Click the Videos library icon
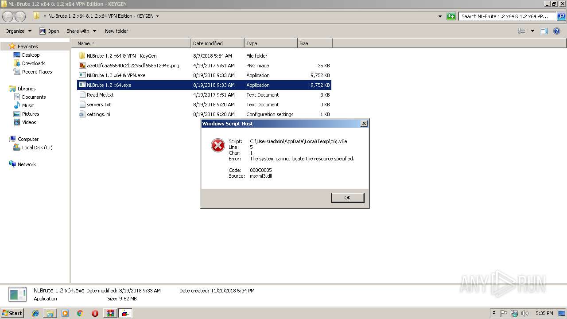 tap(17, 122)
